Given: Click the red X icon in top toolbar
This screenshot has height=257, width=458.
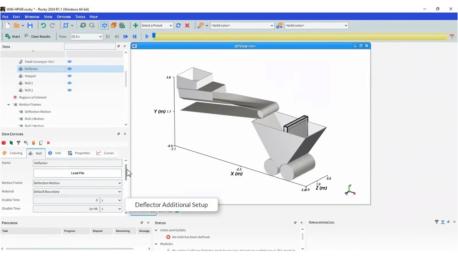Looking at the screenshot, I should [187, 25].
